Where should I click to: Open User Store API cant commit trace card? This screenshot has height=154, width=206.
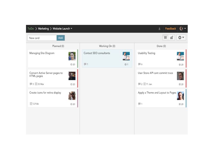pyautogui.click(x=161, y=78)
